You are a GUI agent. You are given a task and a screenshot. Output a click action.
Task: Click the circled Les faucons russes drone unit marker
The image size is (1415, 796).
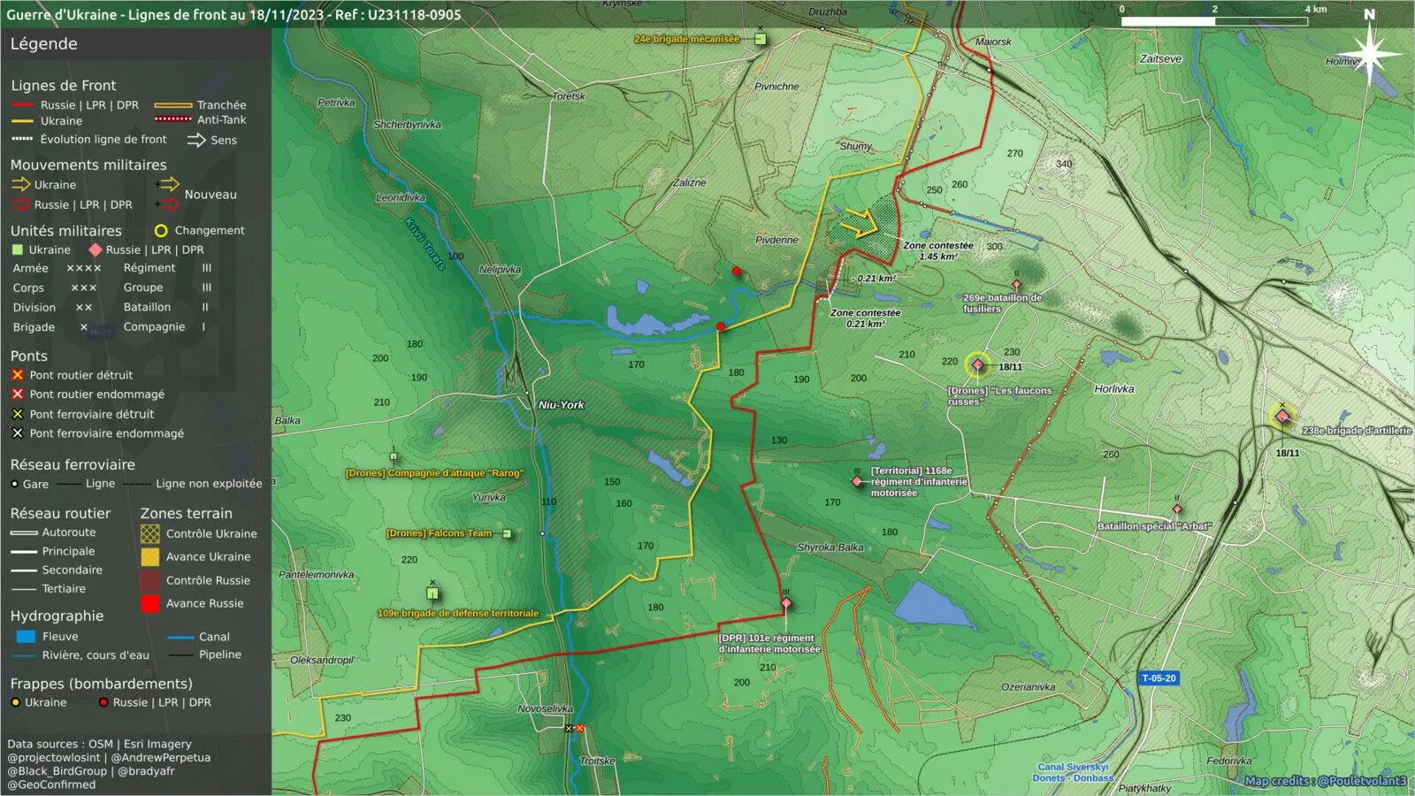[x=977, y=364]
